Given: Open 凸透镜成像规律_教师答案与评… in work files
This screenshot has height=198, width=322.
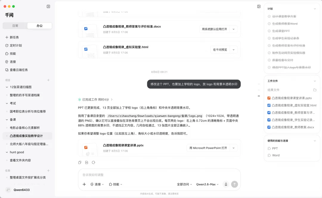Looking at the screenshot, I should [x=292, y=112].
